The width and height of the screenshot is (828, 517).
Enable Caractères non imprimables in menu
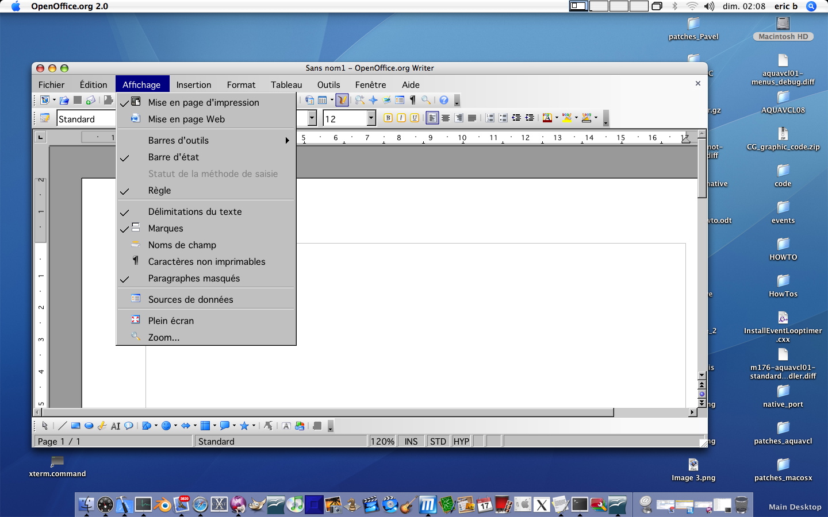click(206, 261)
